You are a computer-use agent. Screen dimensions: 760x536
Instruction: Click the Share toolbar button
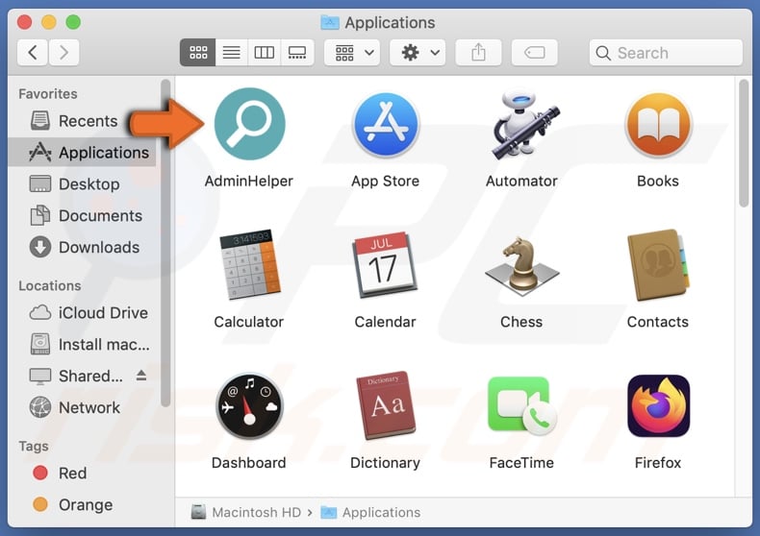tap(478, 52)
